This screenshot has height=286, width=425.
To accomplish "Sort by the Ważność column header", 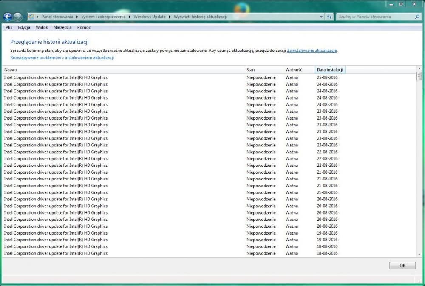I will click(299, 70).
